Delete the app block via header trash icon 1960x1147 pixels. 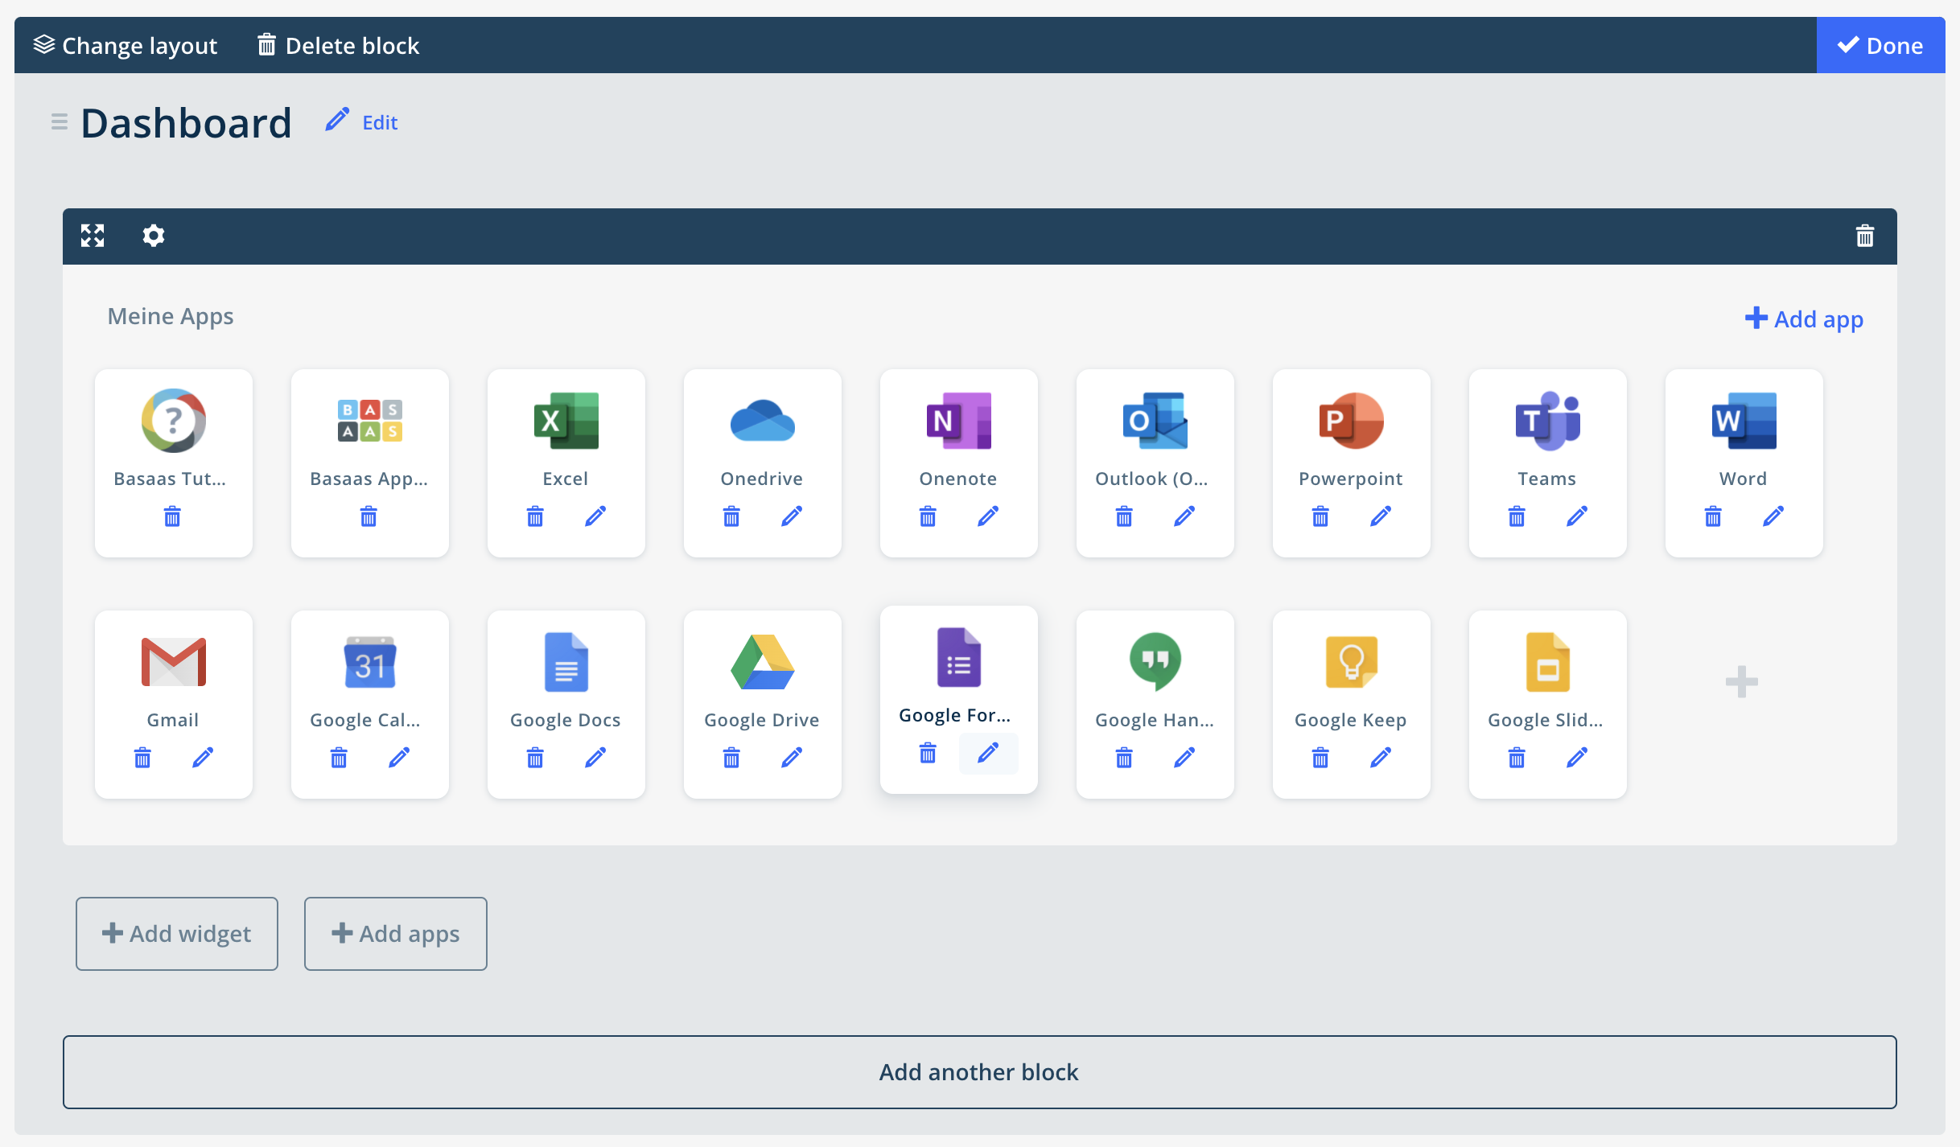(x=1865, y=236)
